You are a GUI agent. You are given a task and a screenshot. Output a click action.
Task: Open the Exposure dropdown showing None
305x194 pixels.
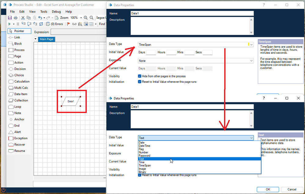tap(196, 61)
